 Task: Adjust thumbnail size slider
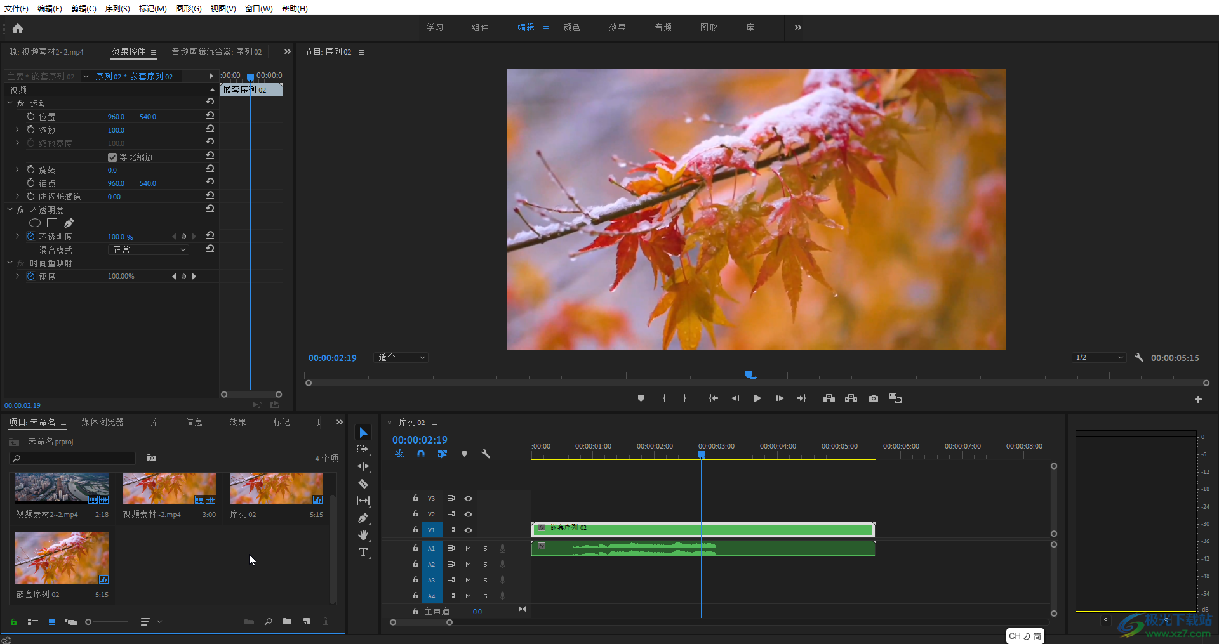click(x=88, y=622)
